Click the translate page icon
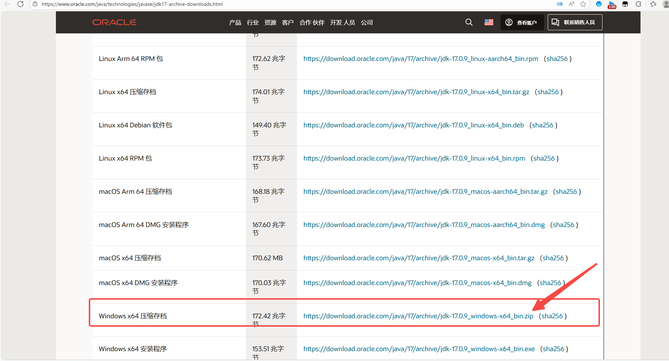The height and width of the screenshot is (361, 669). coord(560,4)
